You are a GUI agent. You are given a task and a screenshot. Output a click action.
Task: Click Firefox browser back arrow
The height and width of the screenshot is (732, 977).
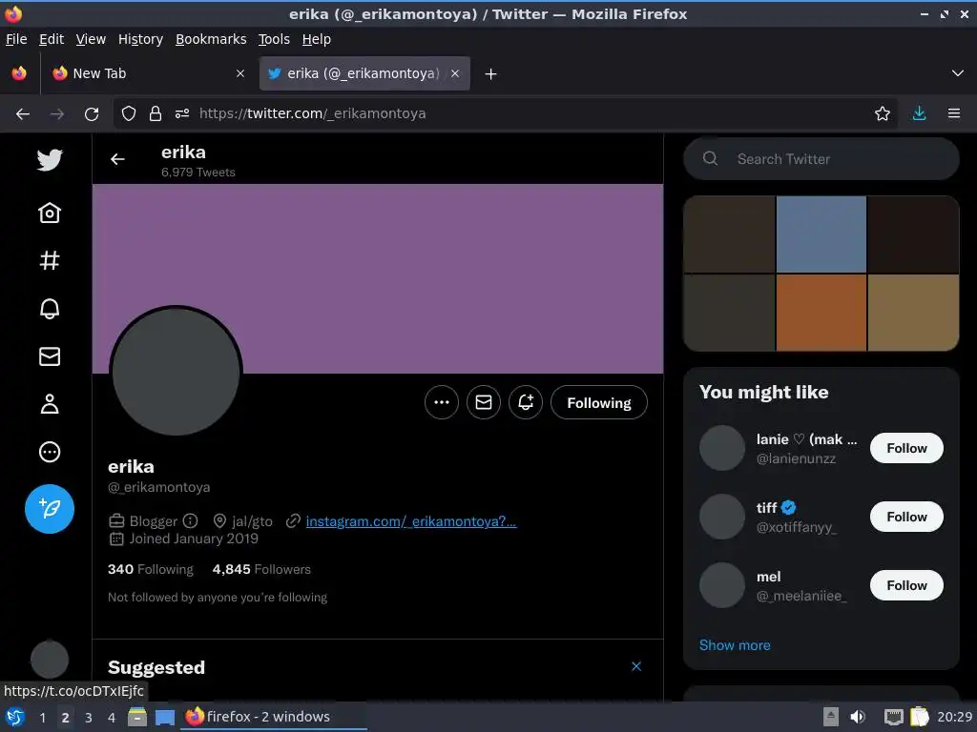[x=23, y=114]
